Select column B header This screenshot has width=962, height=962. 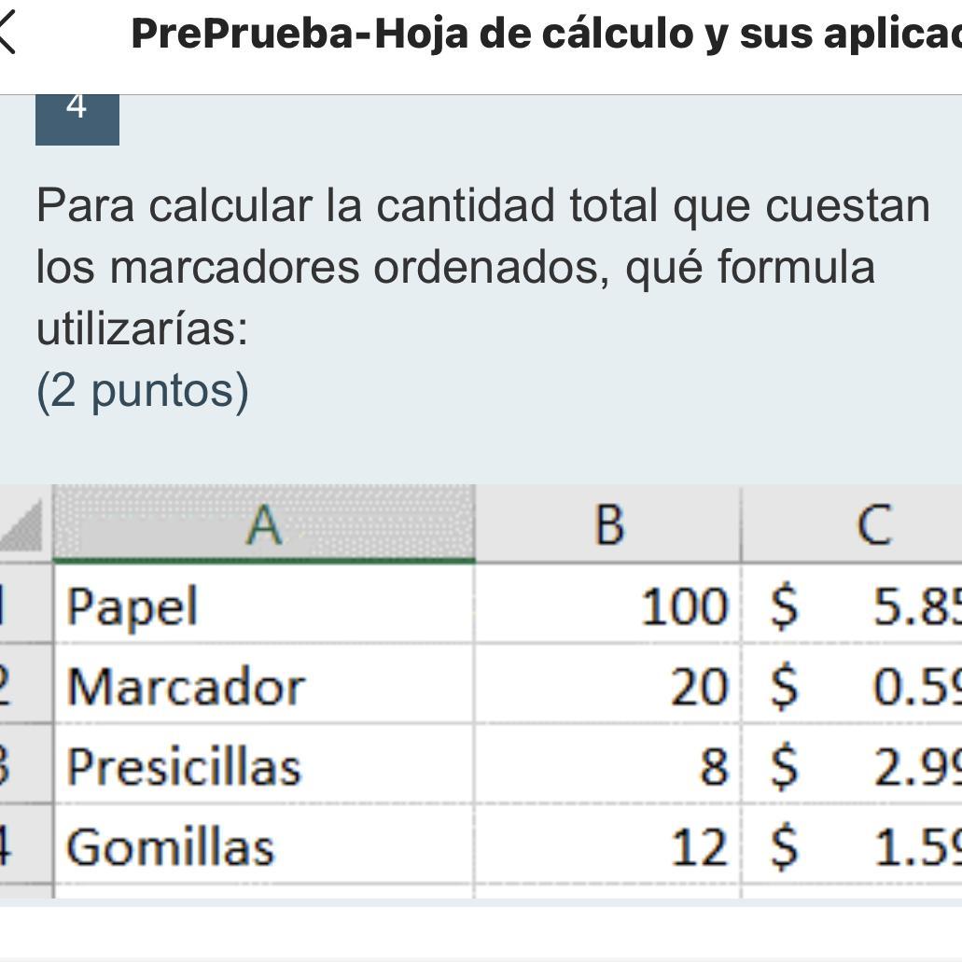pos(607,524)
